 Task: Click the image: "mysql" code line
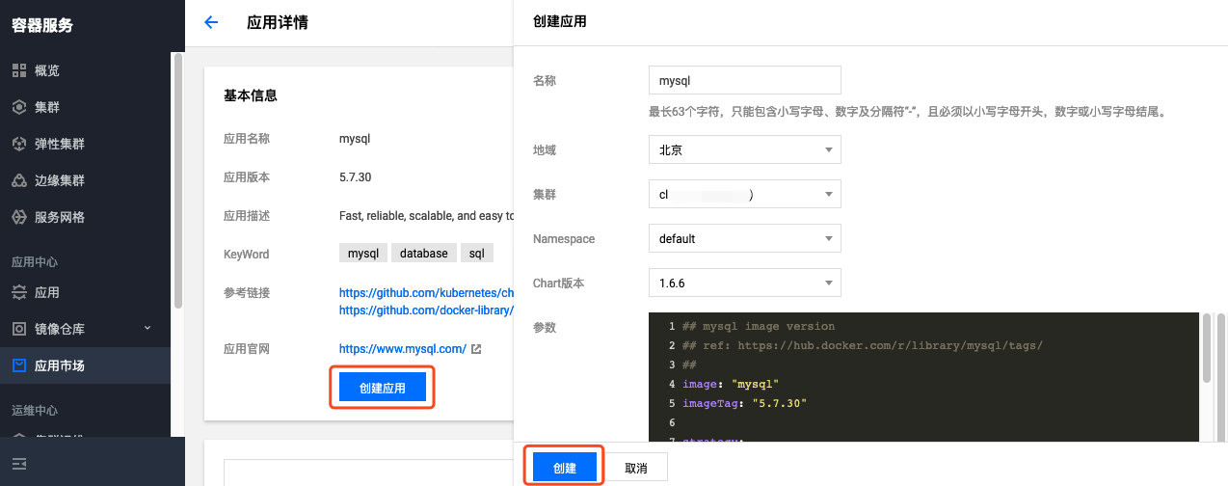click(x=730, y=384)
